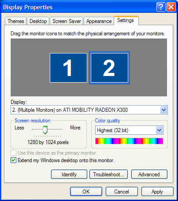Select monitor icon number 1

coord(68,68)
